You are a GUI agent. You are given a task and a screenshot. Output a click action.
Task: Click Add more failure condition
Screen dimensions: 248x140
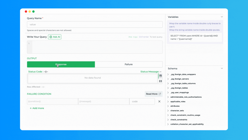(x=37, y=108)
